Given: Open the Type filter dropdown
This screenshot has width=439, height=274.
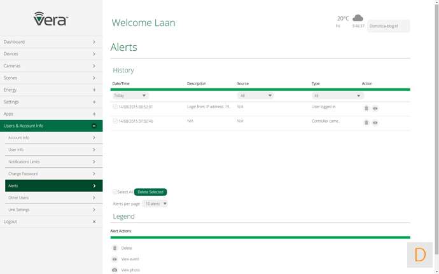Looking at the screenshot, I should pyautogui.click(x=338, y=95).
